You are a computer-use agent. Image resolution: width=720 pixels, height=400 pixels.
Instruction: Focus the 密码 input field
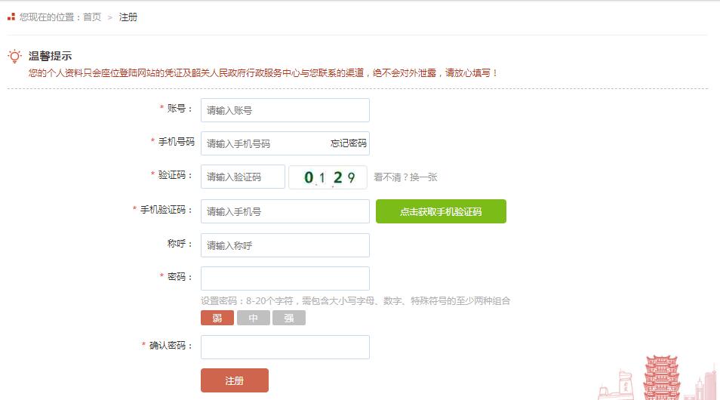285,278
